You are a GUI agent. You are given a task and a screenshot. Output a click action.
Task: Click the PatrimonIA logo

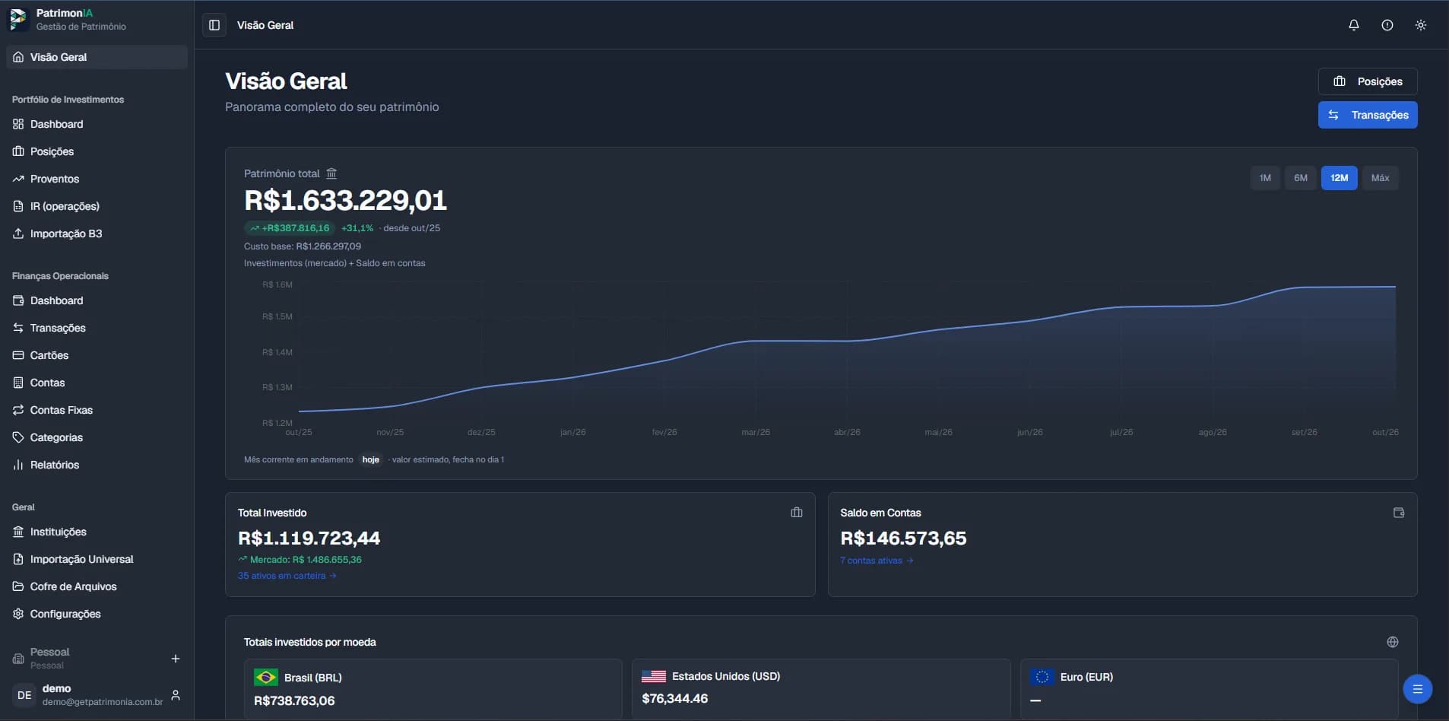click(18, 19)
